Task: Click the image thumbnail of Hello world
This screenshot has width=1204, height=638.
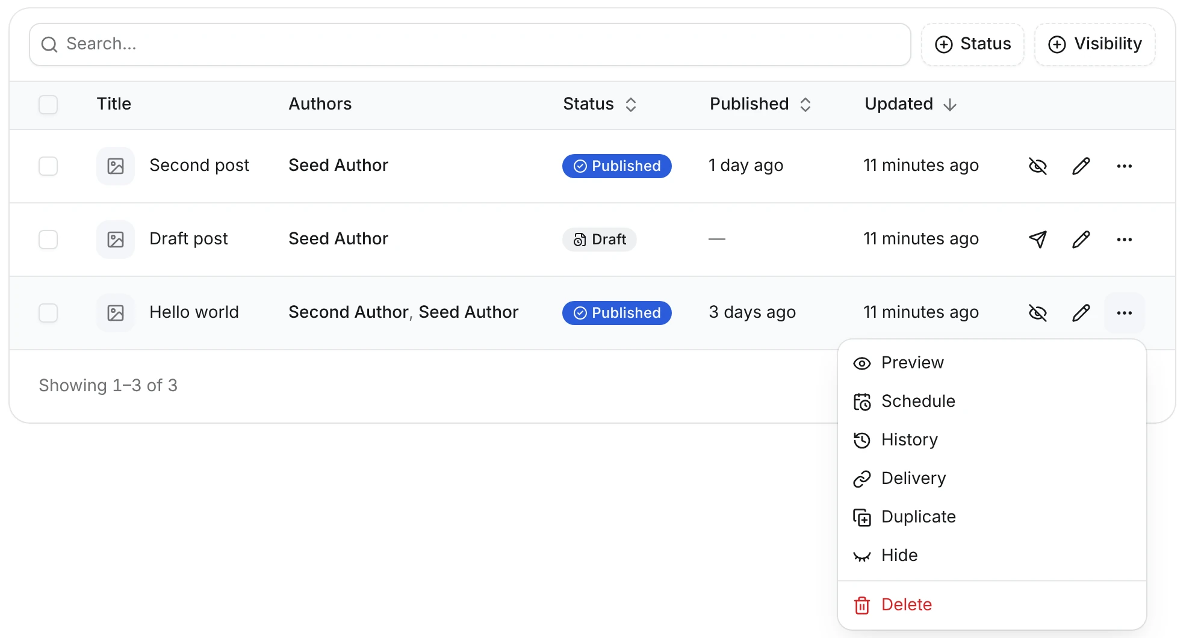Action: coord(116,313)
